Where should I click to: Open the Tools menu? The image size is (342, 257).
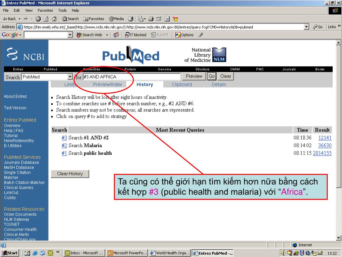tap(62, 10)
